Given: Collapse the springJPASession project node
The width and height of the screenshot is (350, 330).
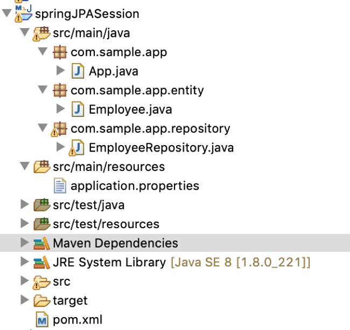Looking at the screenshot, I should point(6,13).
